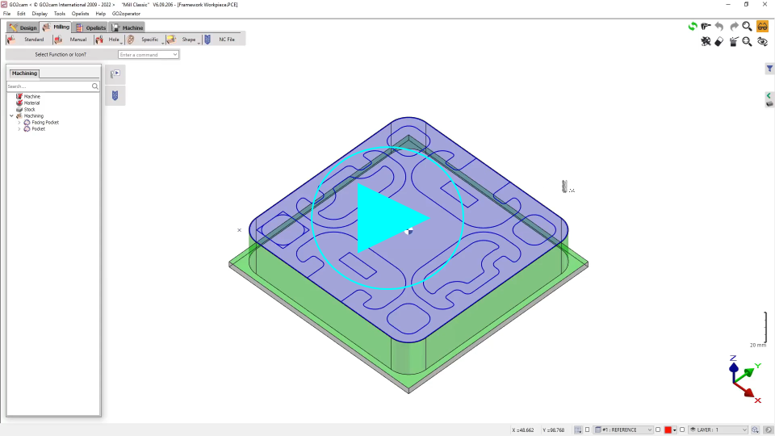
Task: Check the box before the LAYER dropdown
Action: (x=682, y=430)
